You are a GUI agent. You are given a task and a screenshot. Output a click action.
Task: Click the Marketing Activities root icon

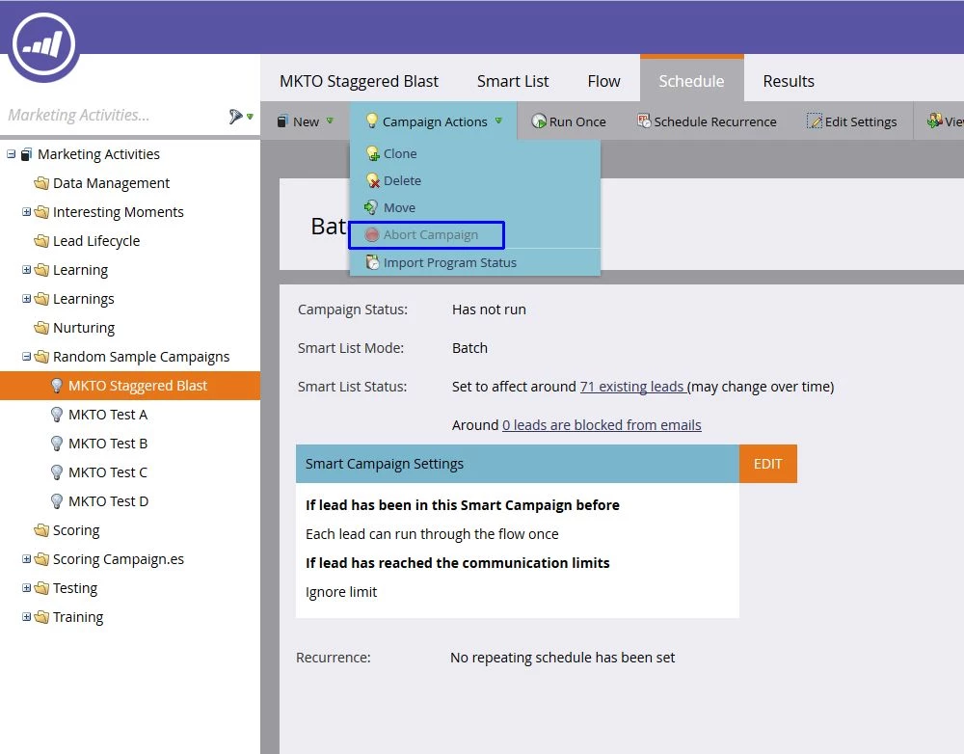[26, 154]
